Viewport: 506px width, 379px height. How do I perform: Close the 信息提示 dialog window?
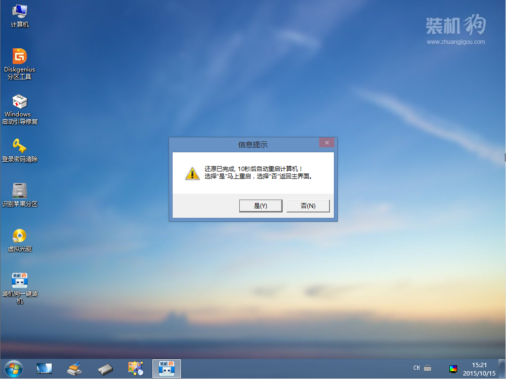(327, 142)
